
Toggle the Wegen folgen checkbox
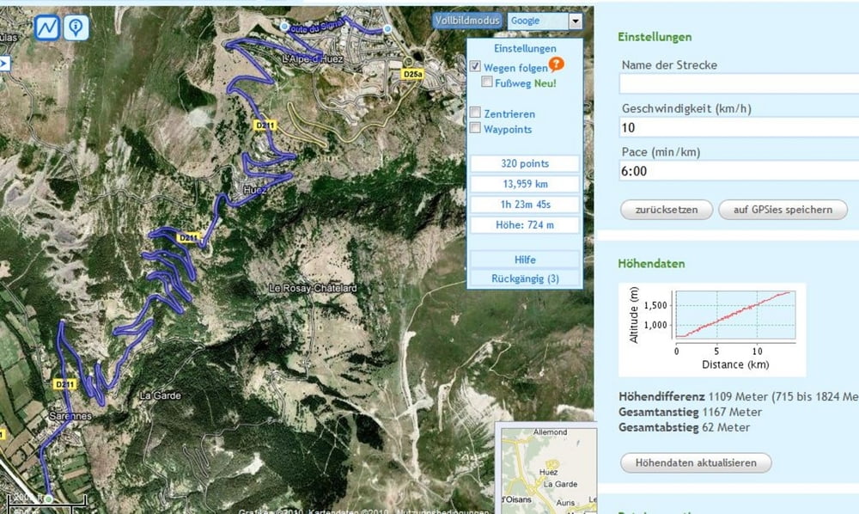(x=475, y=66)
